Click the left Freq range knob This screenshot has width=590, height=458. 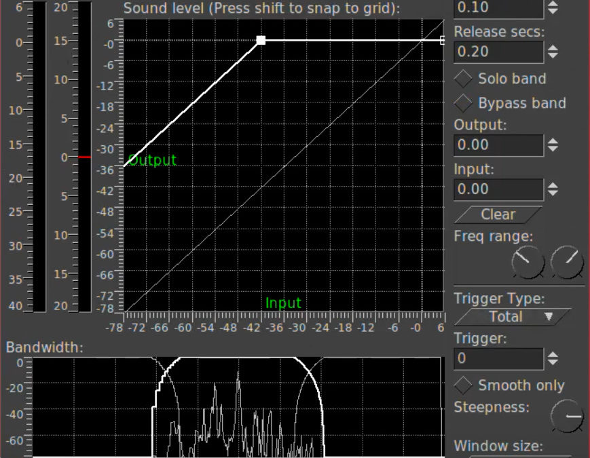pyautogui.click(x=528, y=263)
